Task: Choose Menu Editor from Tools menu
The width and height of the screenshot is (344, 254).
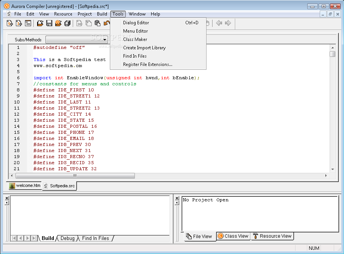Action: tap(158, 31)
